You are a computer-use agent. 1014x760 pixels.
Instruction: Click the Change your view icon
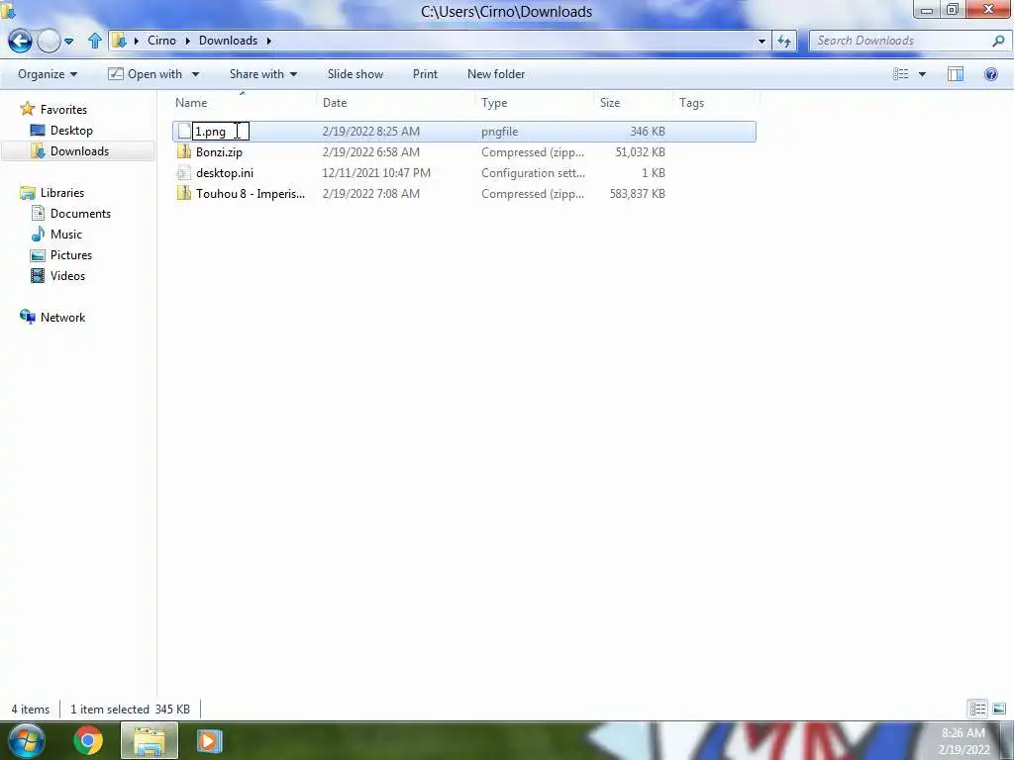[x=901, y=74]
